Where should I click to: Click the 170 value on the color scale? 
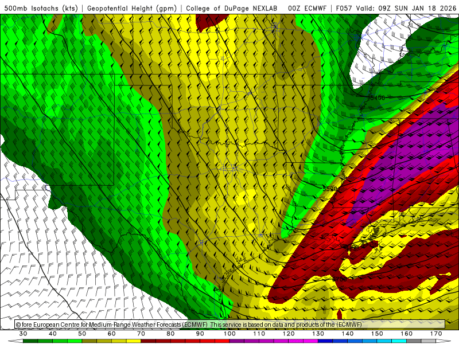pyautogui.click(x=436, y=334)
